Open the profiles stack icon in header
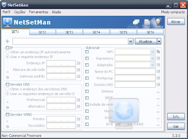The width and height of the screenshot is (188, 139). (x=136, y=22)
